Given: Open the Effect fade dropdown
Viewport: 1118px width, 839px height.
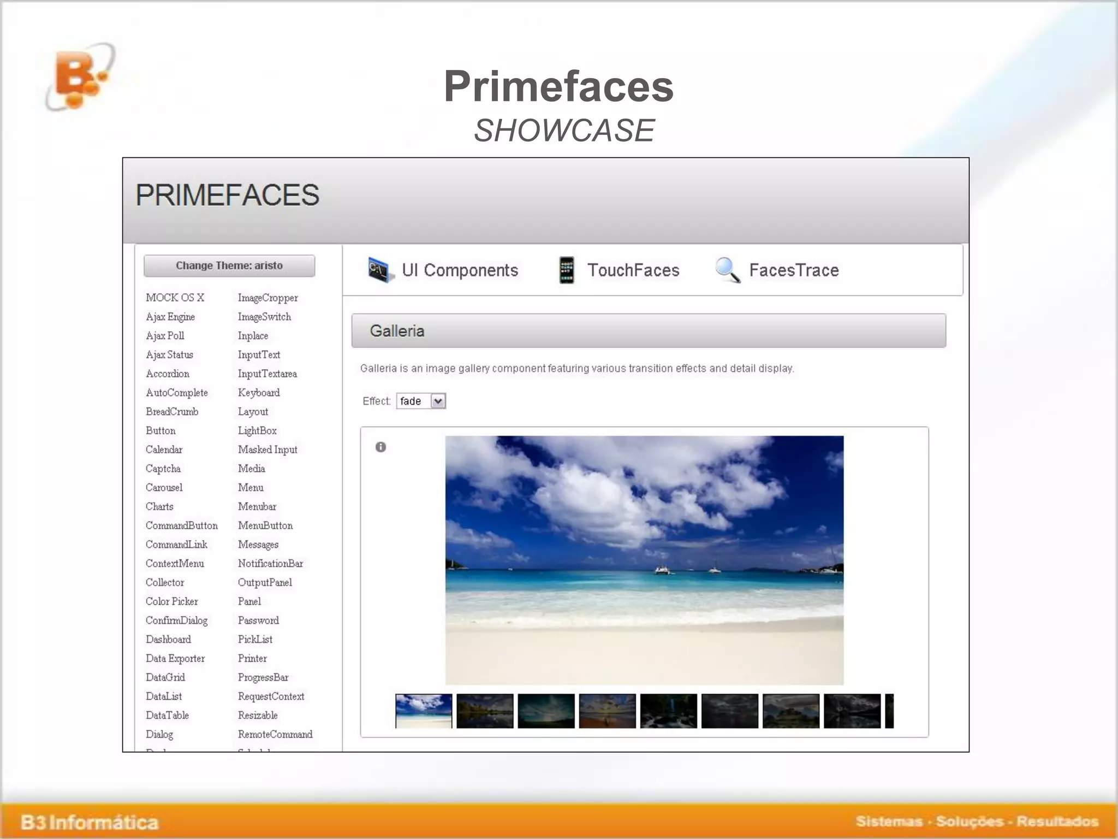Looking at the screenshot, I should (x=421, y=401).
